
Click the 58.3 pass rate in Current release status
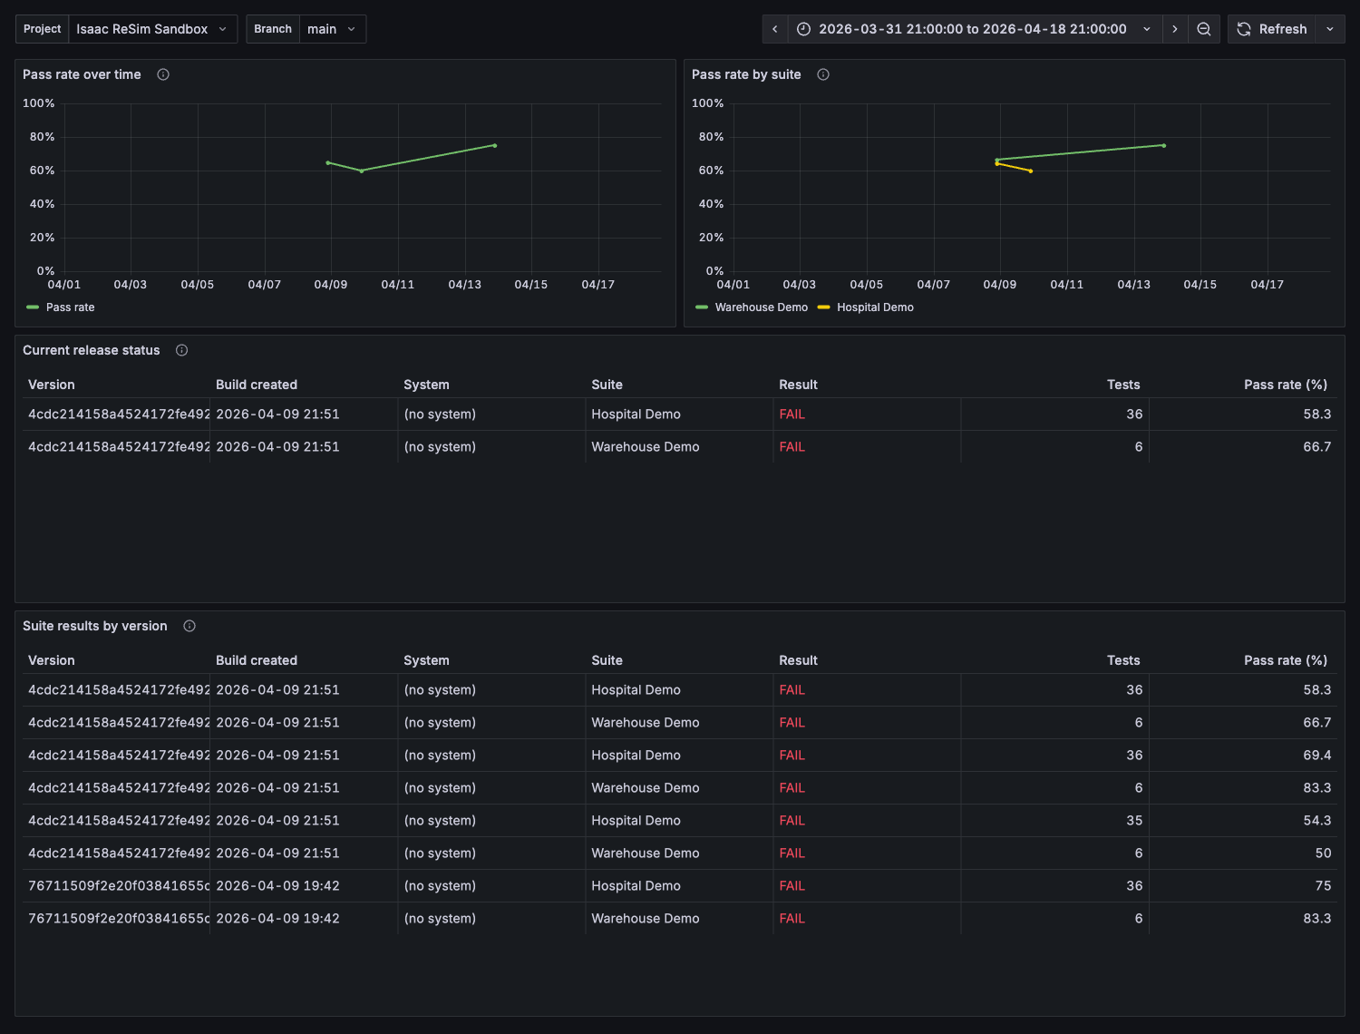(x=1316, y=414)
